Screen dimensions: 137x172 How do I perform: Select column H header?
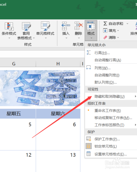(58, 64)
